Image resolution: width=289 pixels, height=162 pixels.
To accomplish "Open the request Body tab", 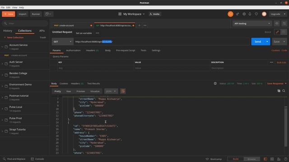I will (x=108, y=50).
